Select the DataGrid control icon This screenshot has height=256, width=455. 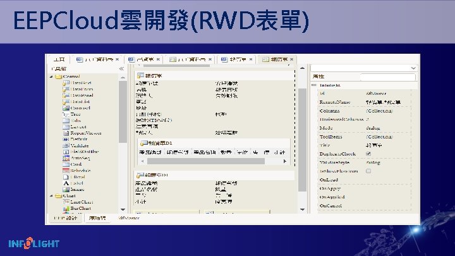click(x=66, y=83)
